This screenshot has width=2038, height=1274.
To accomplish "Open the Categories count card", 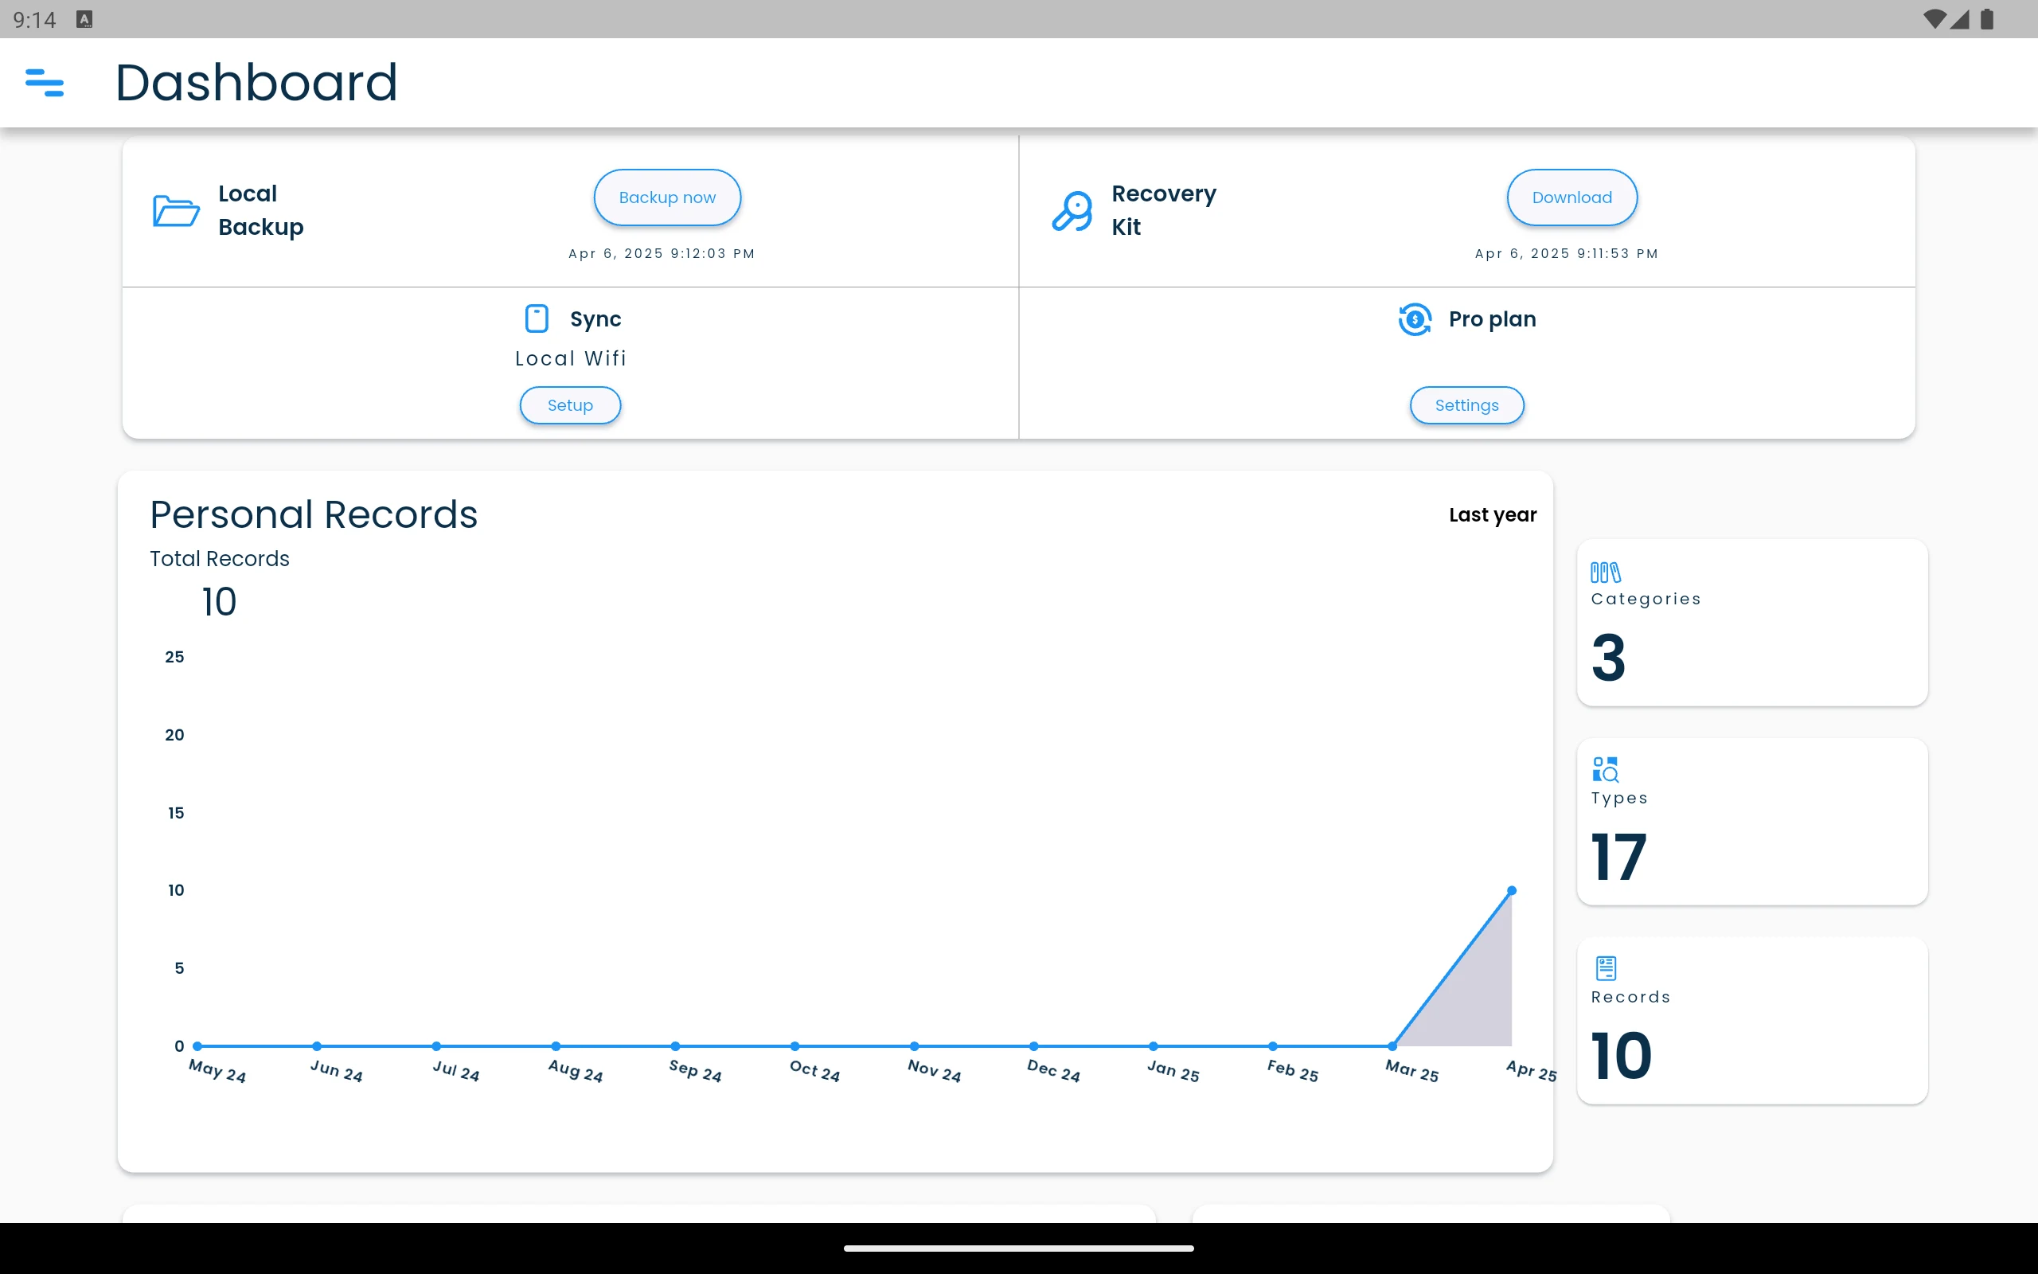I will (x=1751, y=623).
